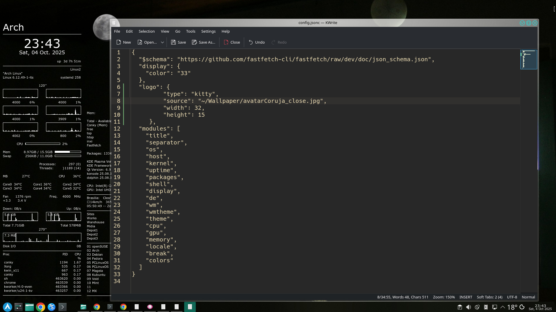Click the Save As toolbar icon
556x312 pixels.
pos(194,42)
